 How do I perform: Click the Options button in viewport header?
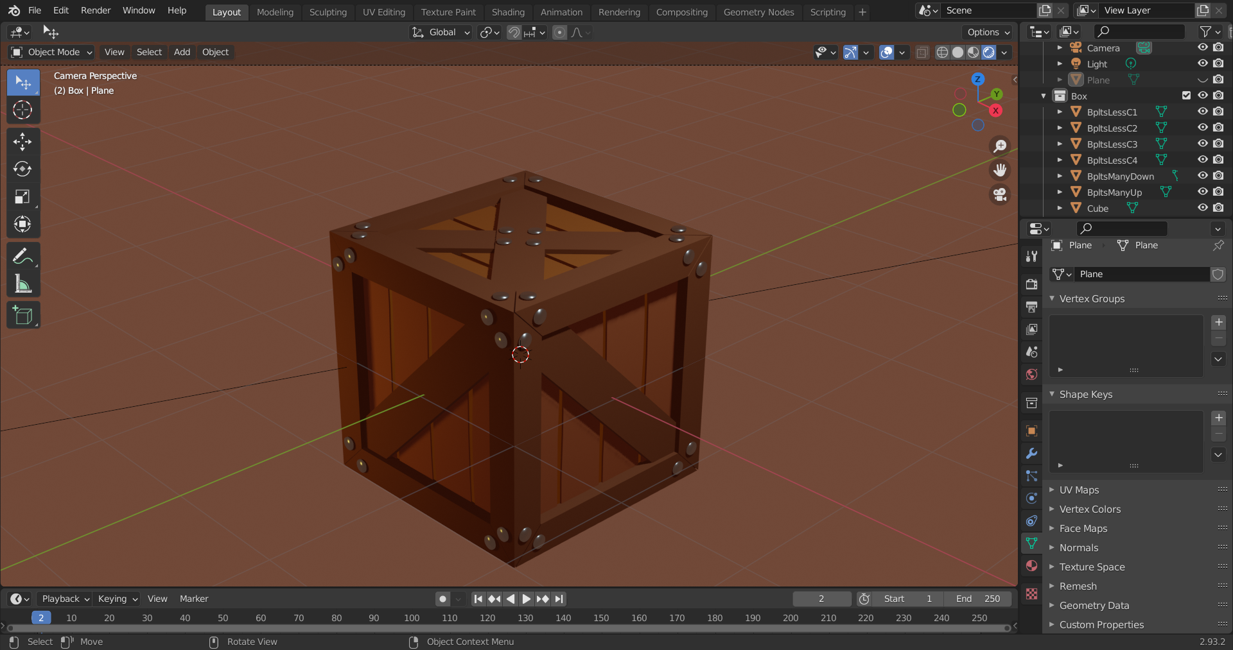988,32
